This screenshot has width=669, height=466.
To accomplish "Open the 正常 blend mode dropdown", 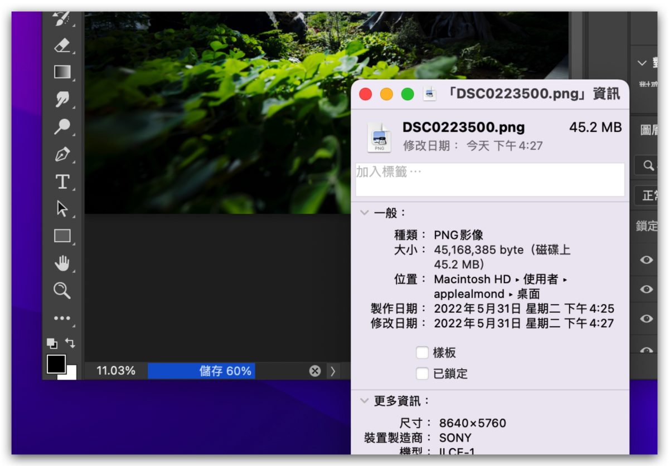I will coord(647,195).
